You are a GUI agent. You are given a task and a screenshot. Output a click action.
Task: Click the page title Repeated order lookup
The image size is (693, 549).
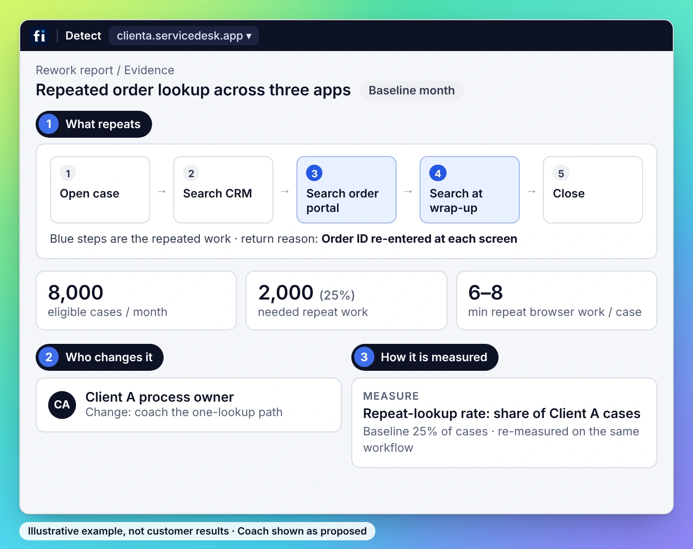193,90
